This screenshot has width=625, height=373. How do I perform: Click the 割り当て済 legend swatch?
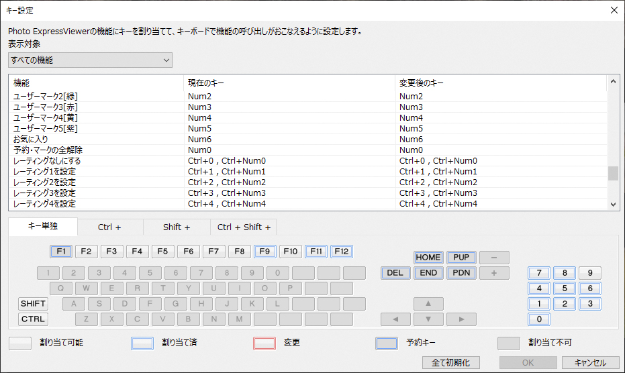coord(142,343)
